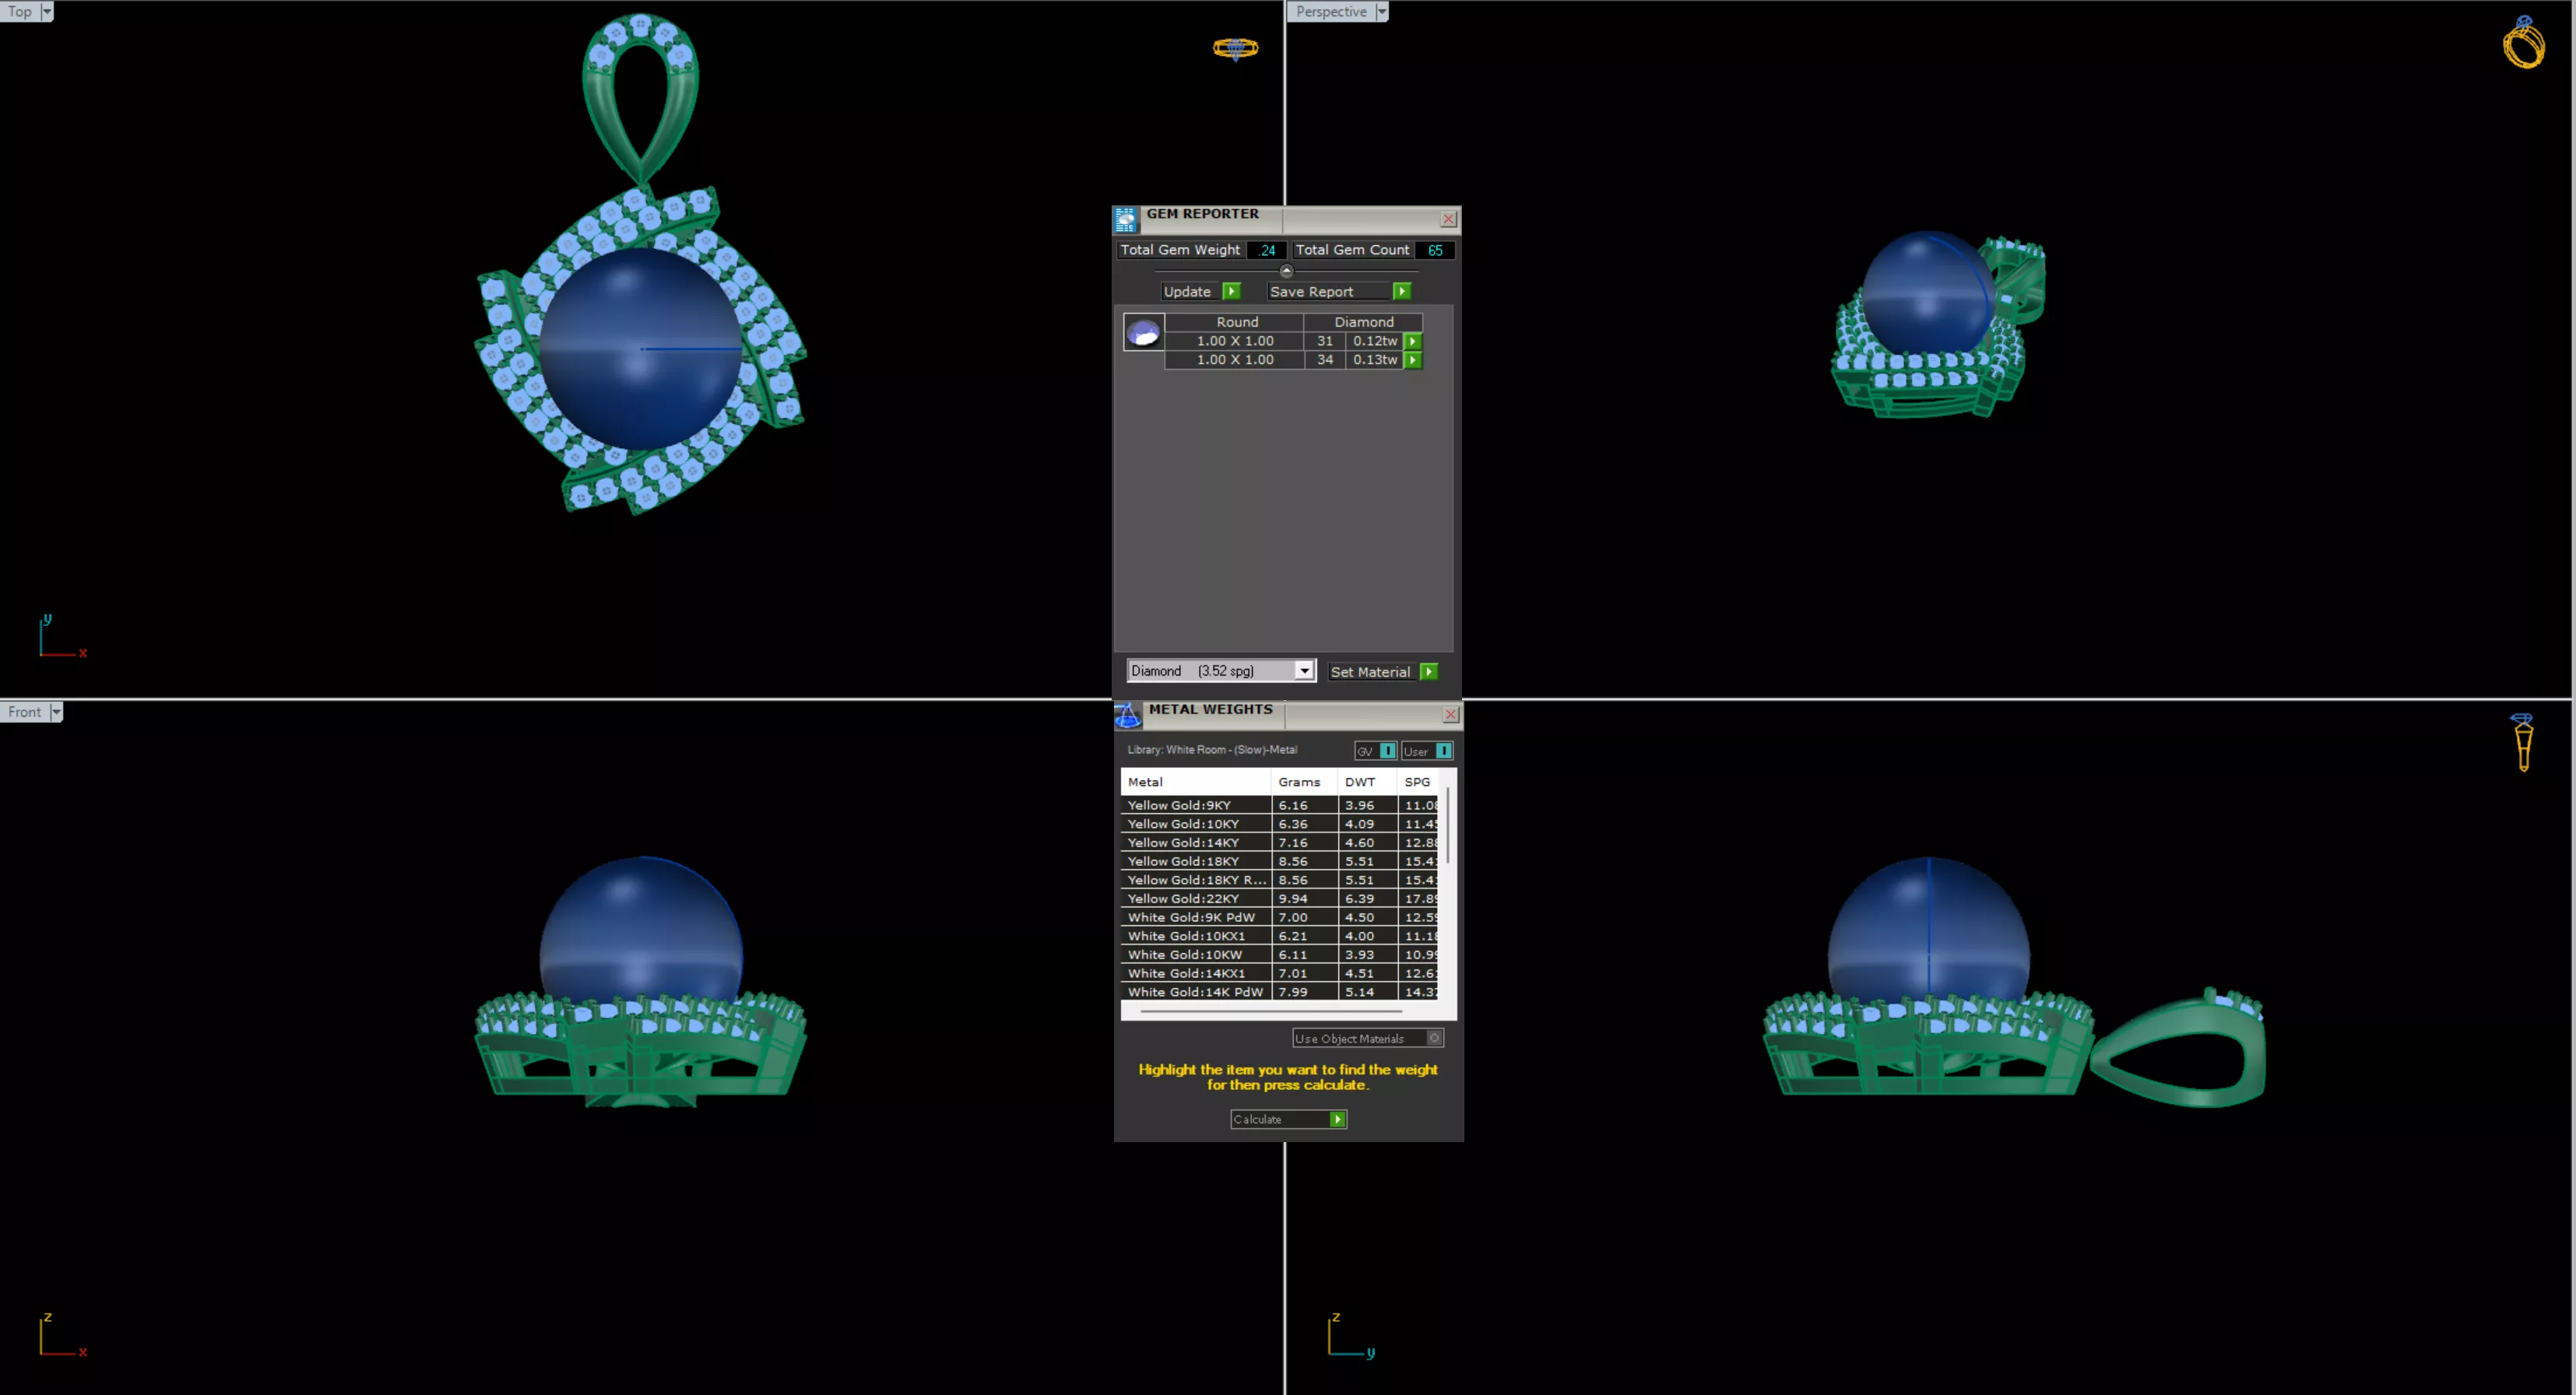Click the blue sphere in the Top viewport
The image size is (2576, 1395).
[x=640, y=348]
